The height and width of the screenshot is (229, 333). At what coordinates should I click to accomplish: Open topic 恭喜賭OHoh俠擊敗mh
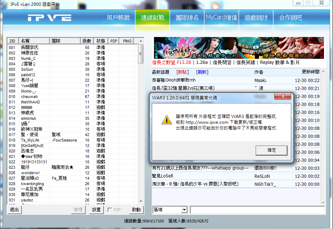[174, 80]
